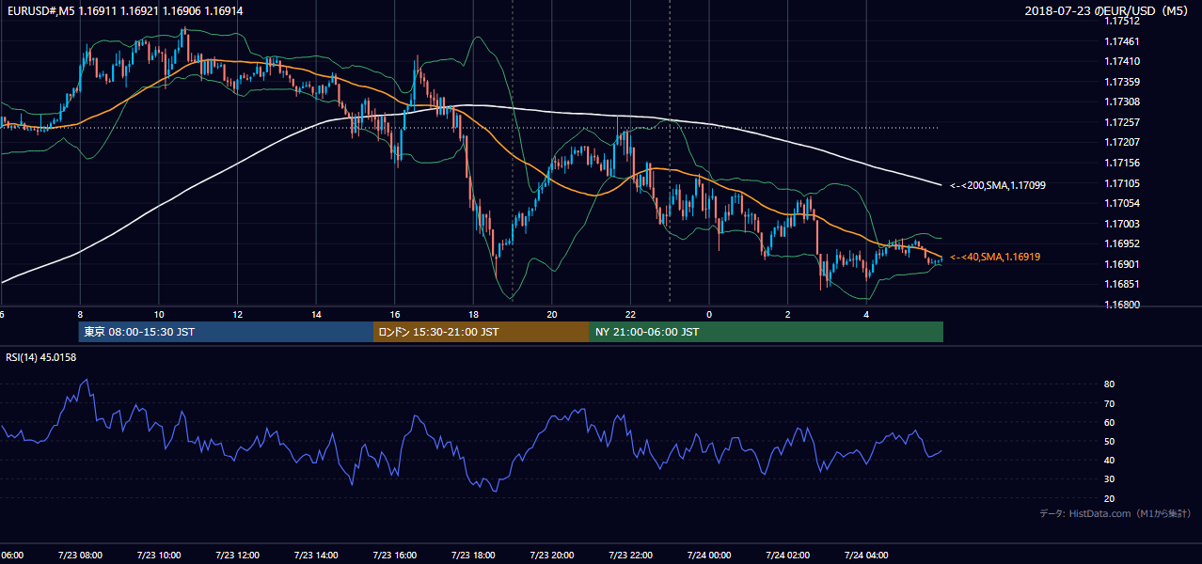Click price axis label 1.17308
The width and height of the screenshot is (1202, 564).
1123,102
